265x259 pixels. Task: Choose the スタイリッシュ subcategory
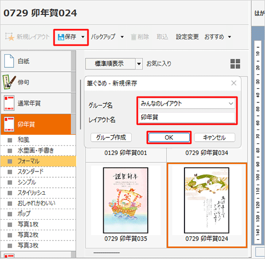(38, 193)
